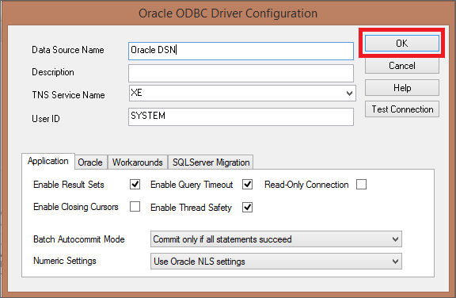
Task: Click the Data Source Name label
Action: click(x=68, y=50)
